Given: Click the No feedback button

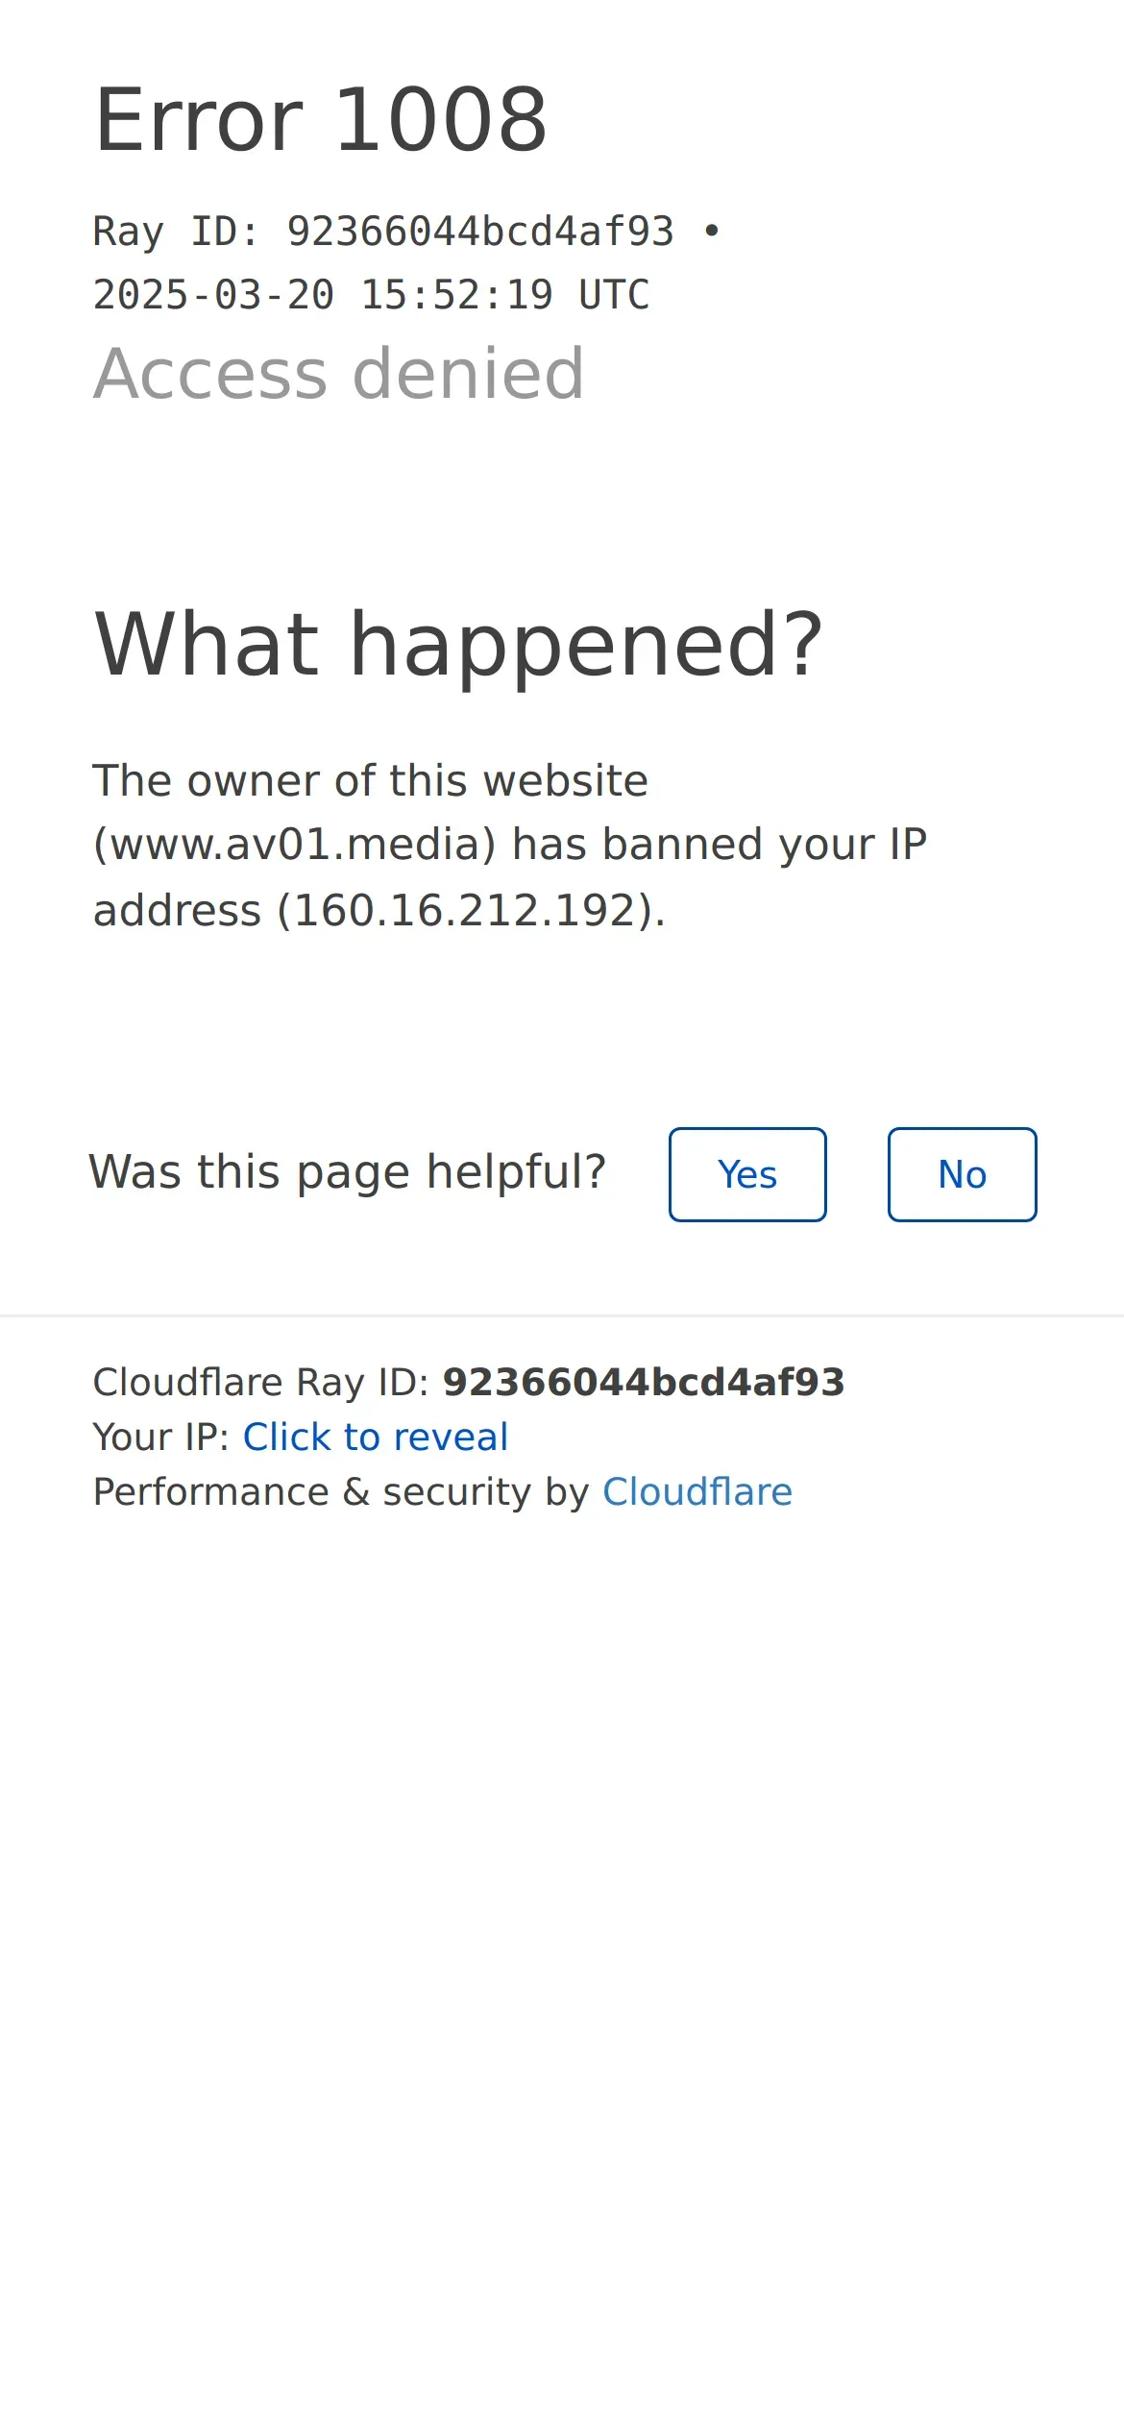Looking at the screenshot, I should (962, 1174).
